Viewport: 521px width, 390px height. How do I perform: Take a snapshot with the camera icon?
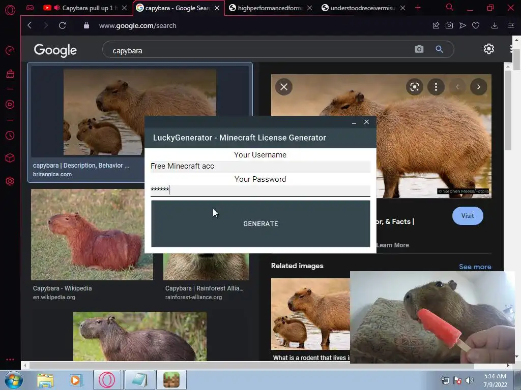(449, 25)
